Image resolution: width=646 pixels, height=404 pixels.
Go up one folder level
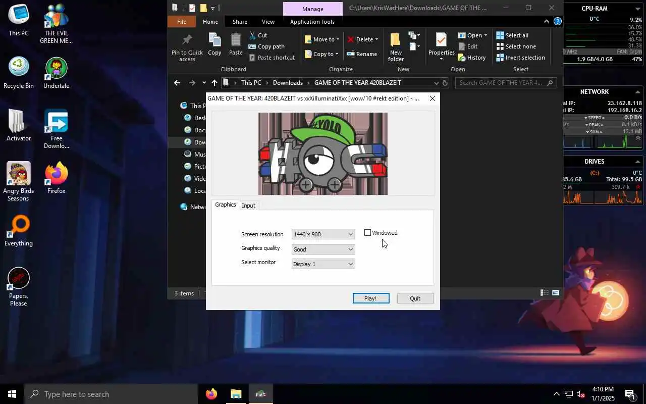point(214,83)
